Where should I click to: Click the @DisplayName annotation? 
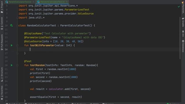pos(33,34)
